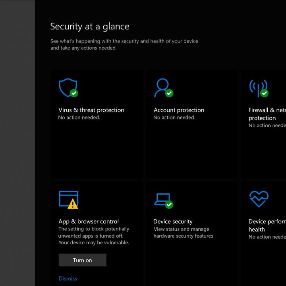The width and height of the screenshot is (286, 286).
Task: Click 'No action needed.' under Account protection
Action: click(174, 118)
